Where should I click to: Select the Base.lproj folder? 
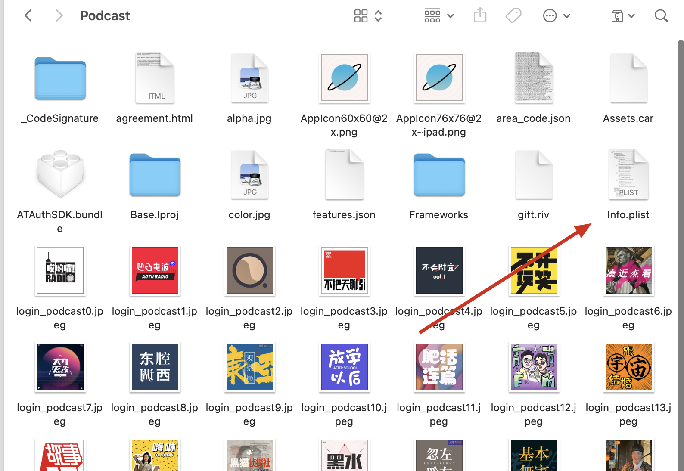(x=155, y=175)
